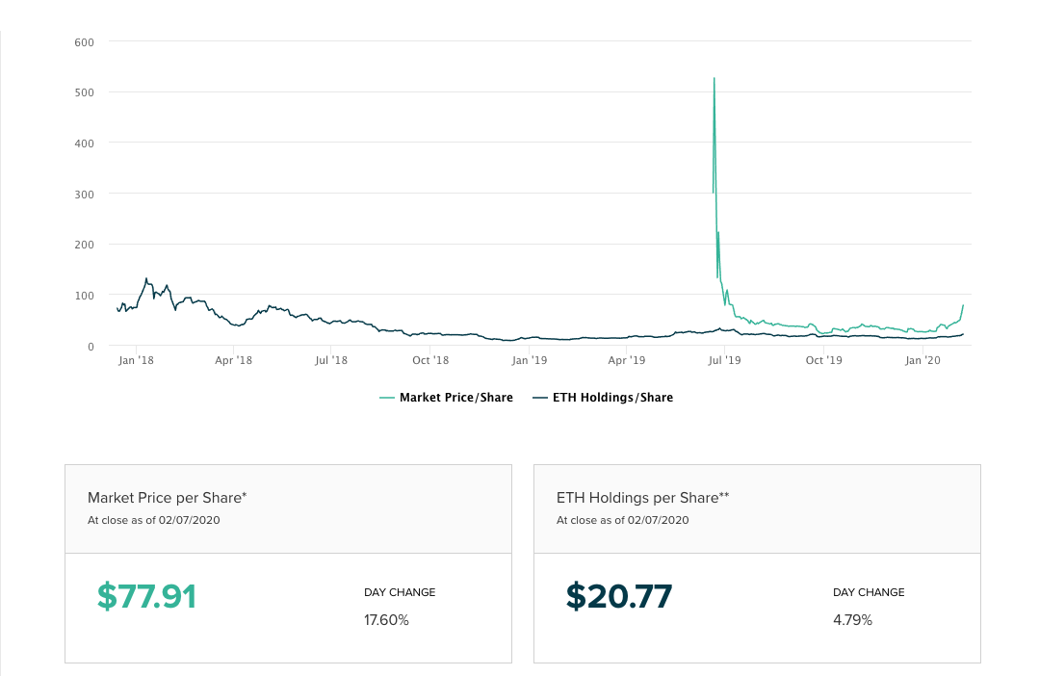Click the Oct '19 x-axis label
The image size is (1039, 676).
pyautogui.click(x=823, y=360)
